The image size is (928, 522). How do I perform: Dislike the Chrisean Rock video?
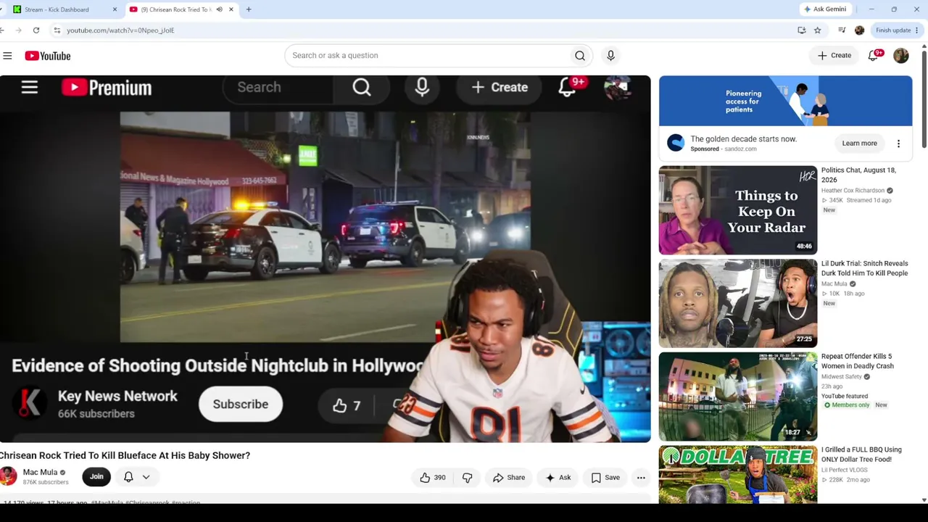[467, 477]
